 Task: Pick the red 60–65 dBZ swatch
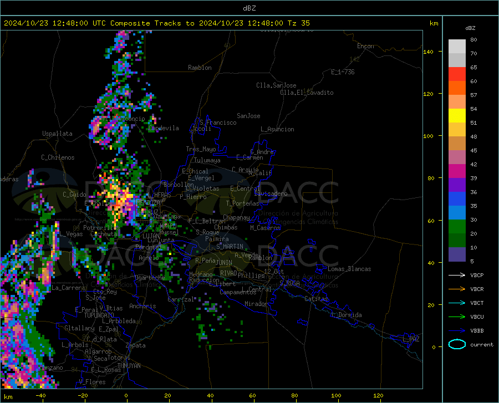[457, 74]
